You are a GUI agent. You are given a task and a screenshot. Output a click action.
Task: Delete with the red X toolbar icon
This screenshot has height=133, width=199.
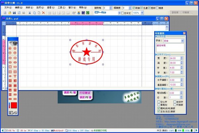43,13
